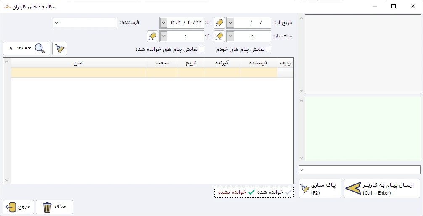Click the time 'تا' input field
Viewport: 423px width, 216px height.
[x=185, y=36]
